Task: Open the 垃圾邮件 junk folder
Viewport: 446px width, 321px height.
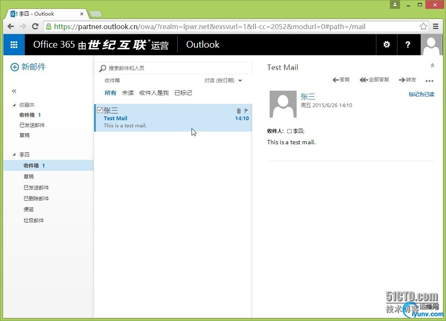Action: tap(34, 220)
